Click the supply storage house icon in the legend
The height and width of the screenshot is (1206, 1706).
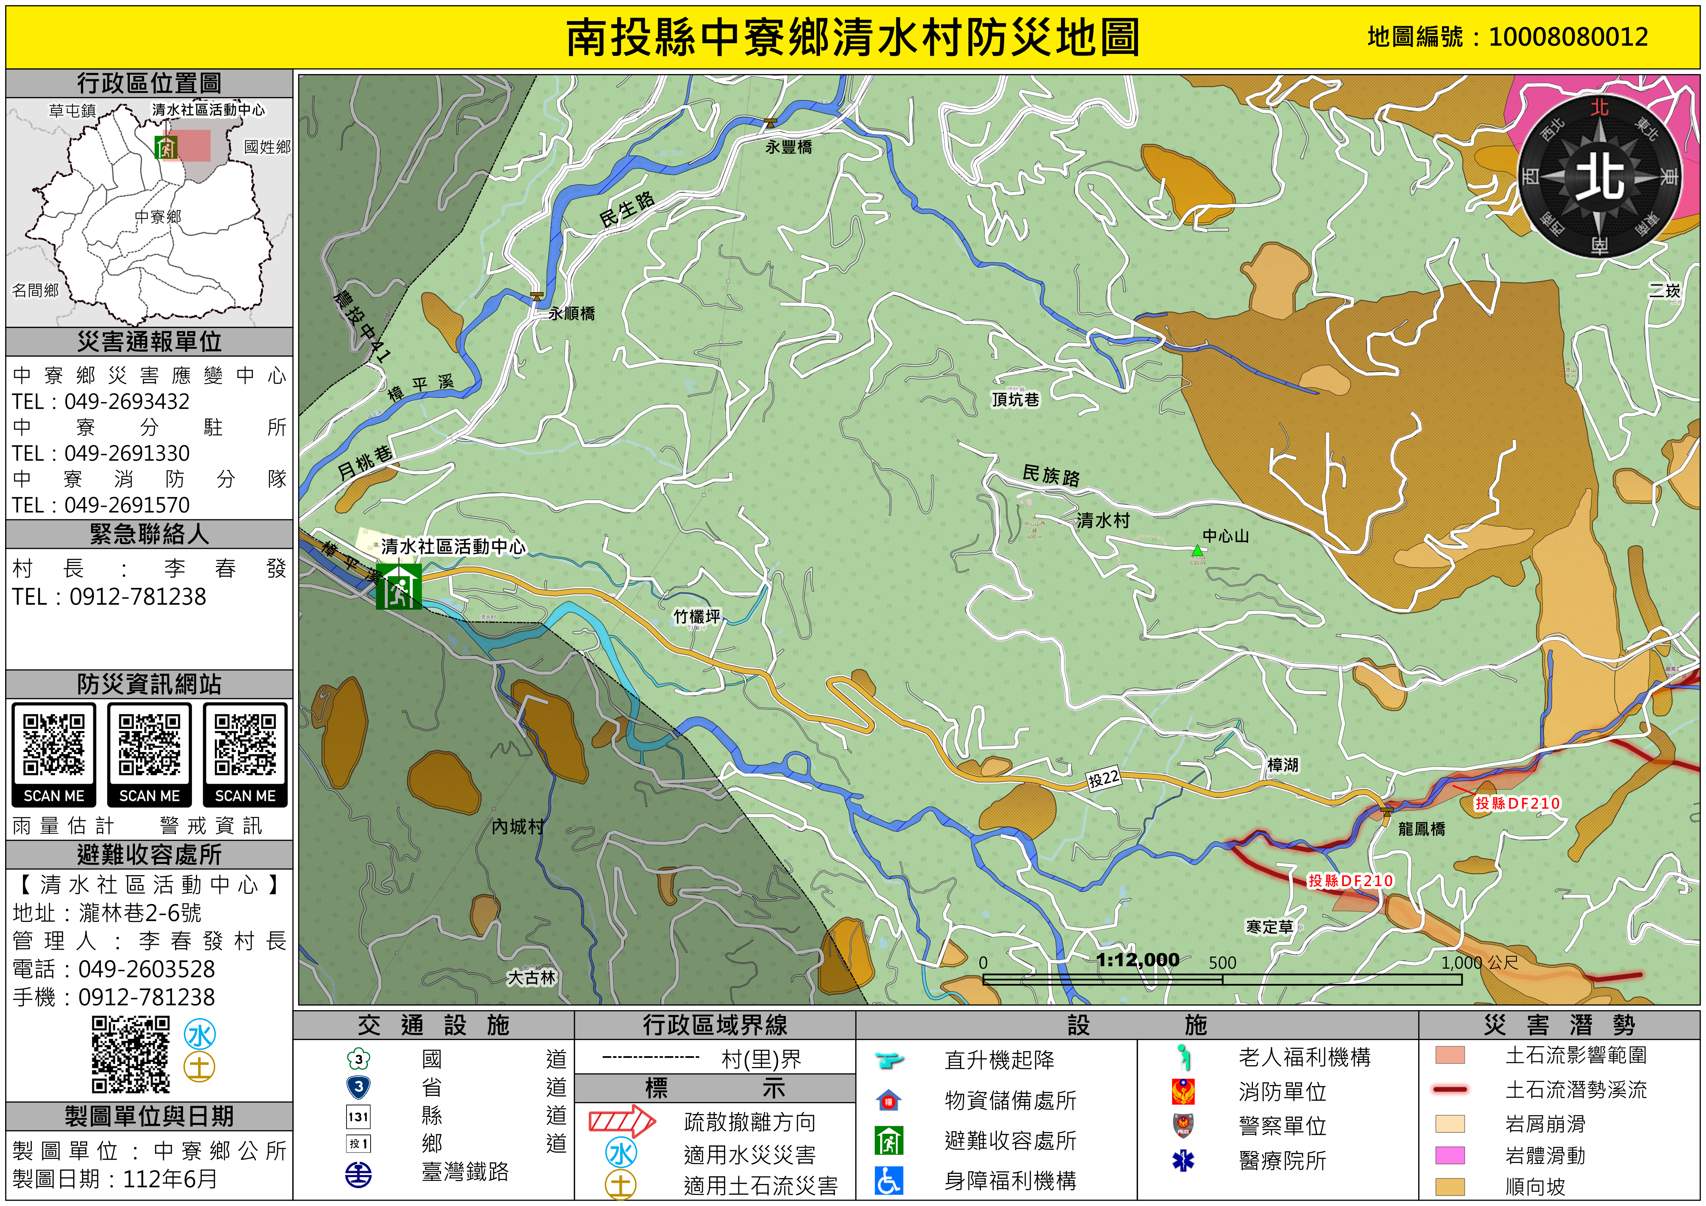pos(889,1101)
